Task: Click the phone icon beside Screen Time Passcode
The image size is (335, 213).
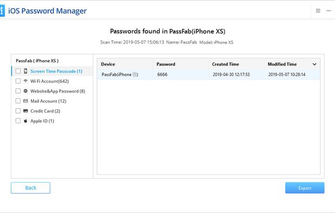Action: (x=25, y=71)
